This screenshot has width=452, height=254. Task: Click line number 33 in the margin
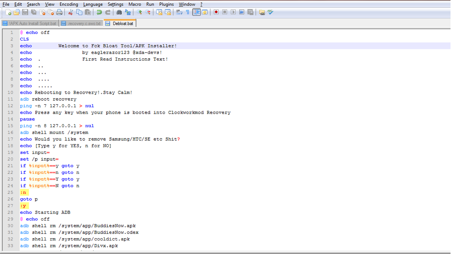pos(11,246)
